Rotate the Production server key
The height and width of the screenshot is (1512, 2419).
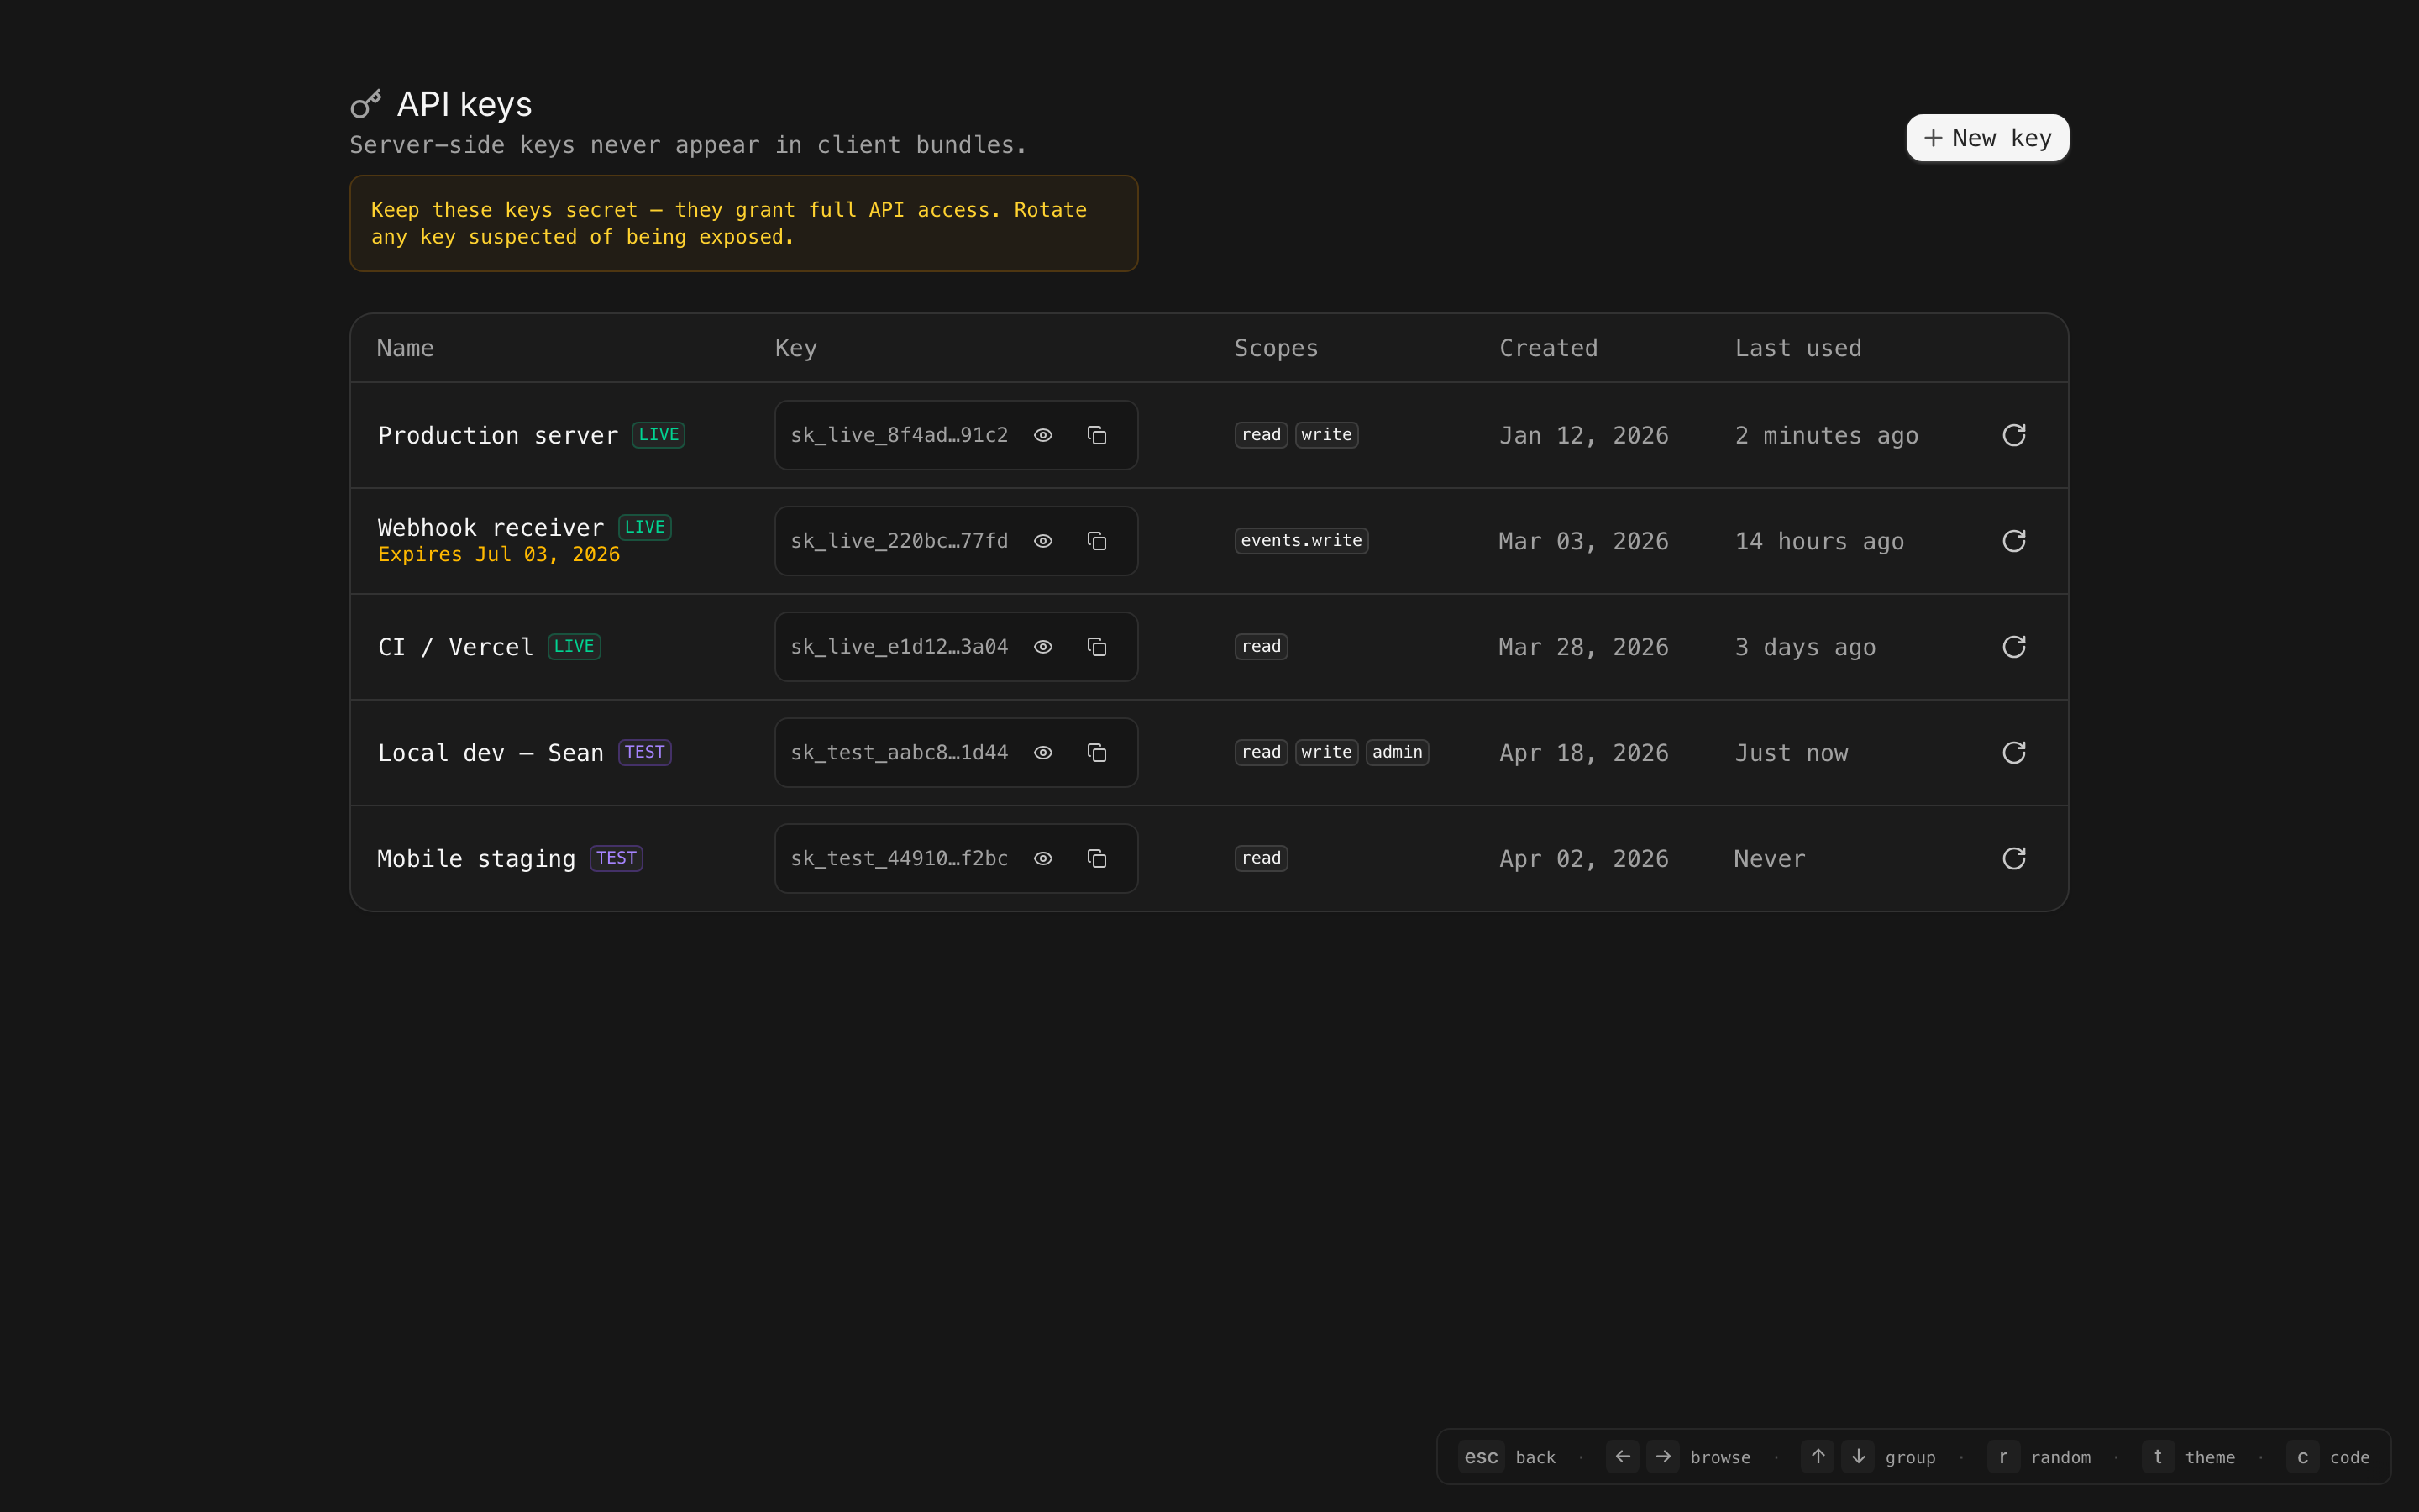pyautogui.click(x=2013, y=435)
